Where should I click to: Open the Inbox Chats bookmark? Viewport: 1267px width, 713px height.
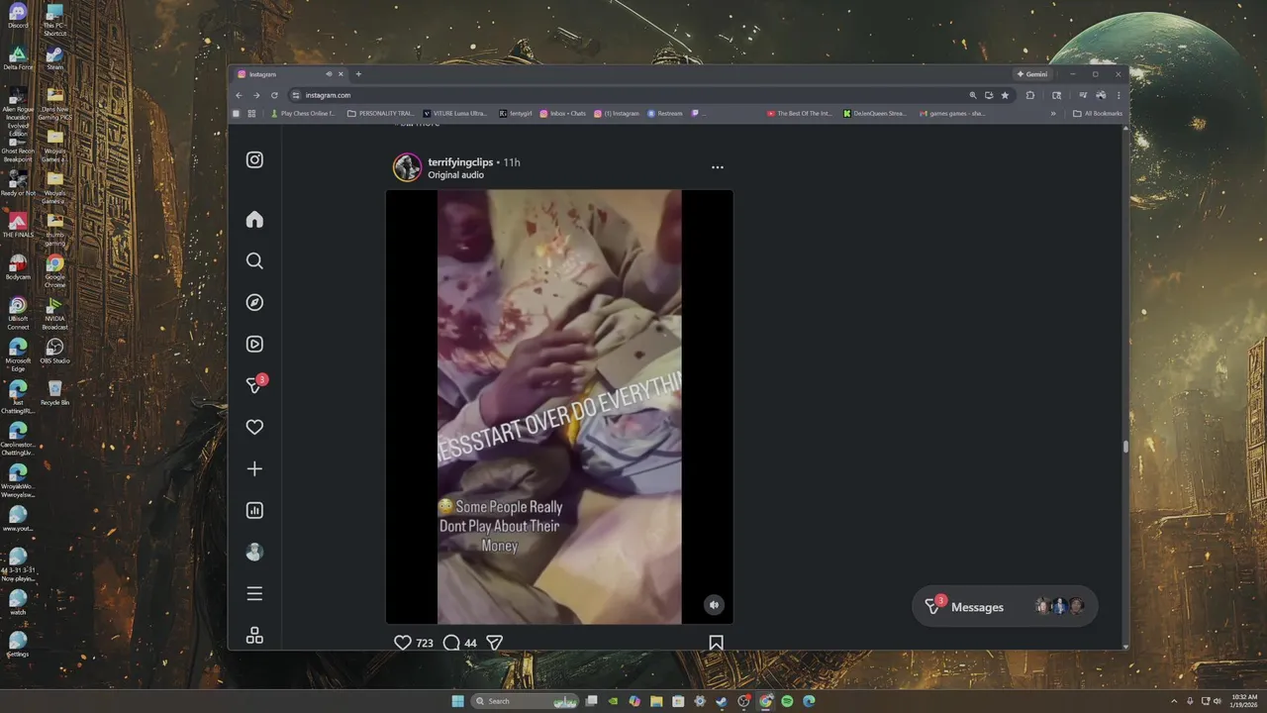coord(563,114)
